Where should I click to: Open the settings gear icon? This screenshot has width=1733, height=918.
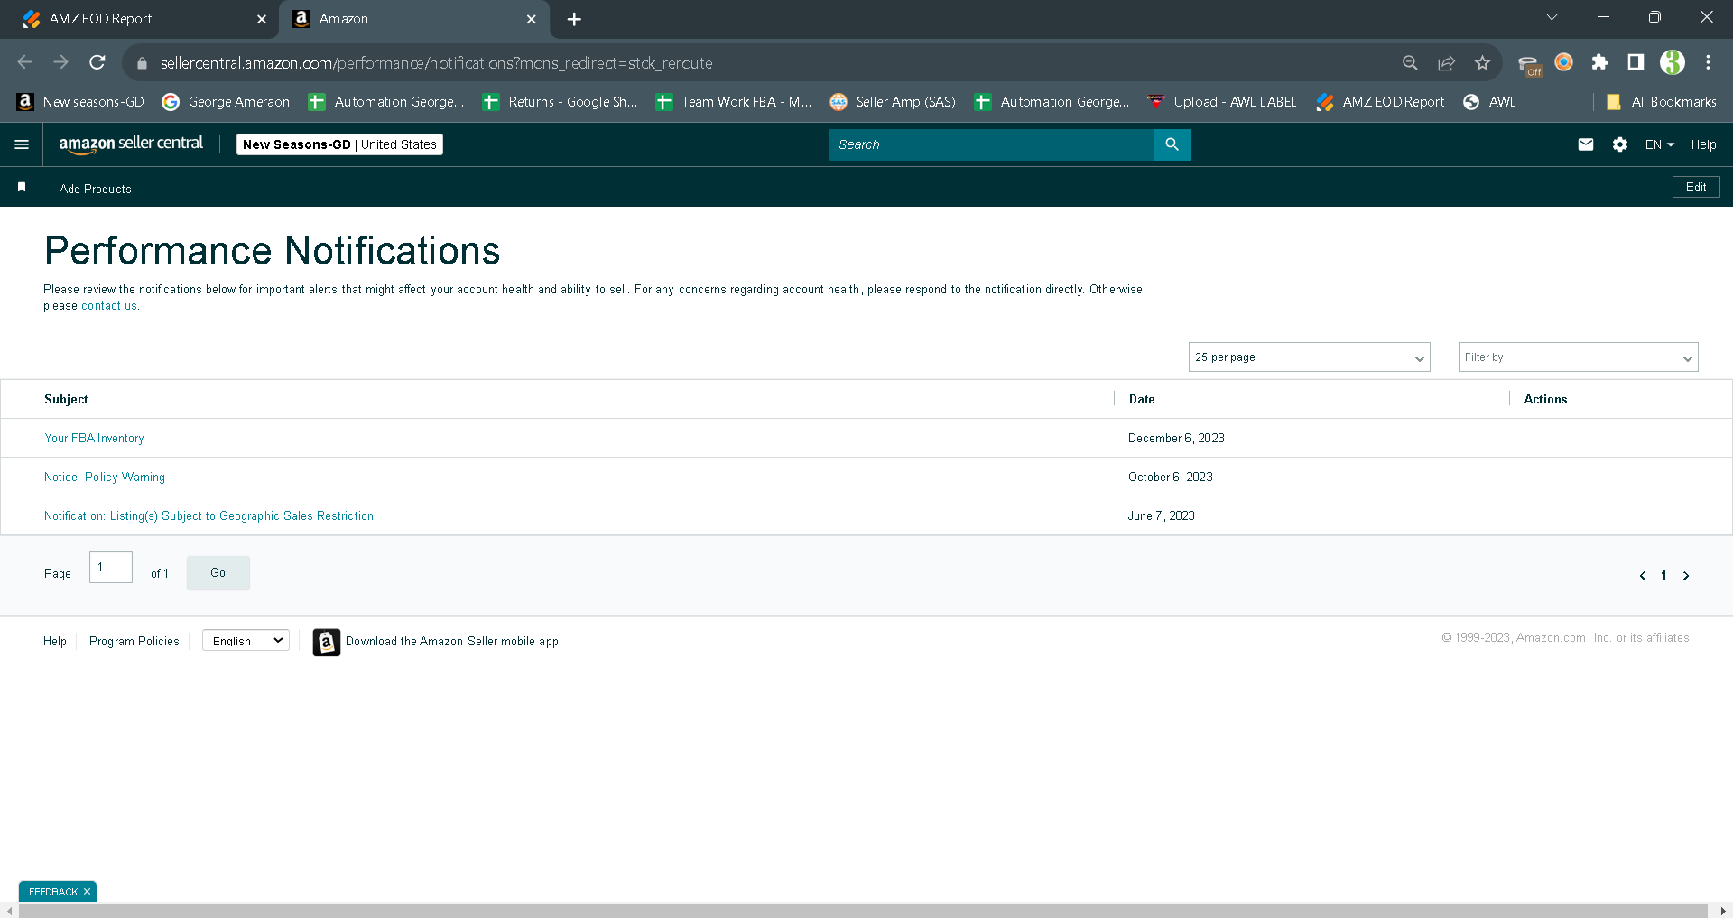[x=1620, y=144]
